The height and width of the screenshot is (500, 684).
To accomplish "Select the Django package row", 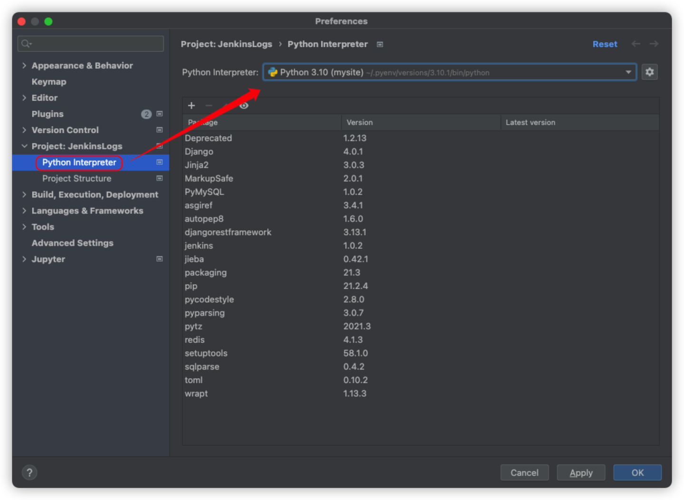I will (421, 152).
